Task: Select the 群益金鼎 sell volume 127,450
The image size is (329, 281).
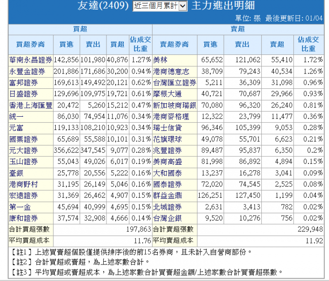Action: pyautogui.click(x=248, y=195)
